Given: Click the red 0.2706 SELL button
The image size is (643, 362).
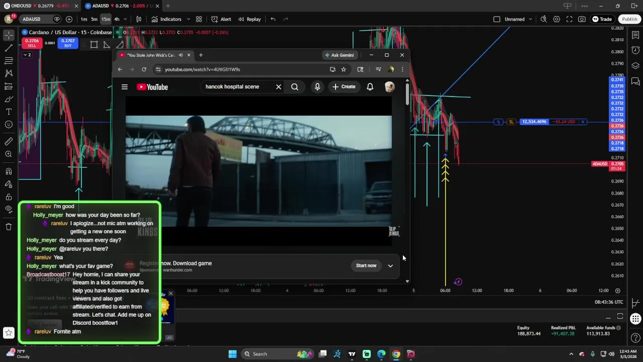Looking at the screenshot, I should pos(32,43).
